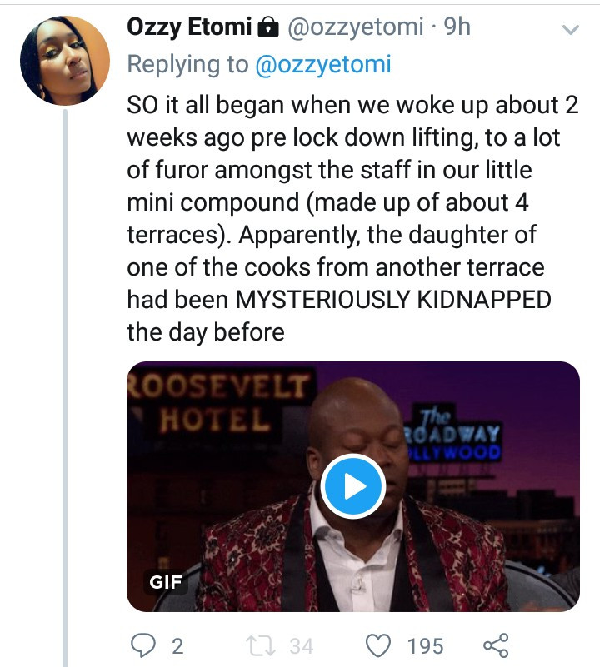Open the share options icon
600x667 pixels.
point(496,645)
